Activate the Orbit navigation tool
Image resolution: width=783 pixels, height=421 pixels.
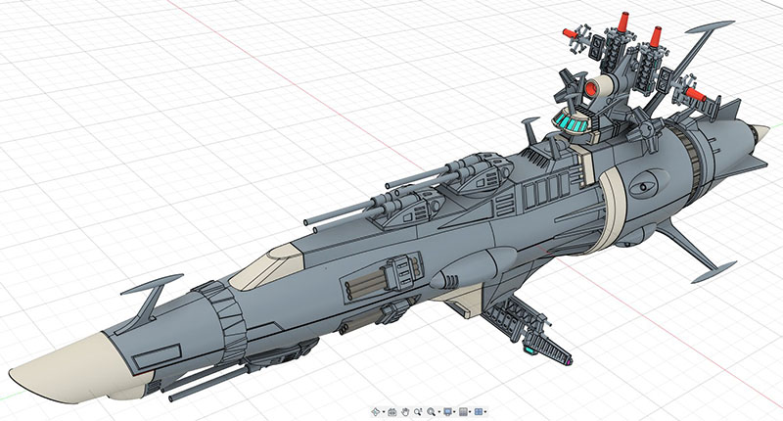click(376, 411)
